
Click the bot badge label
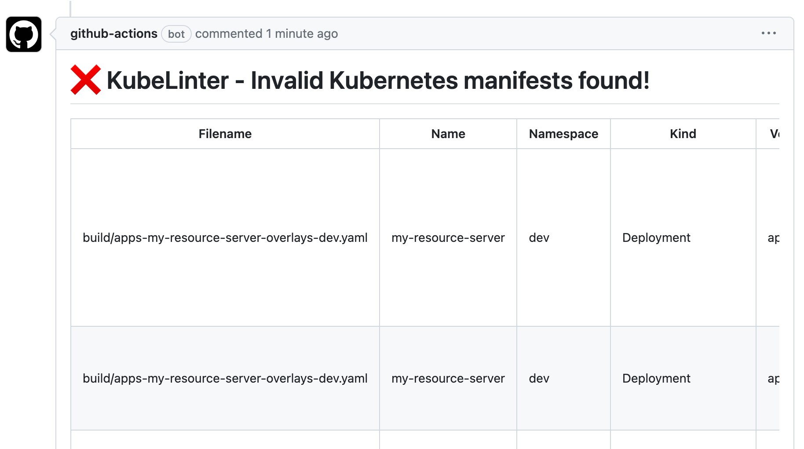point(176,34)
